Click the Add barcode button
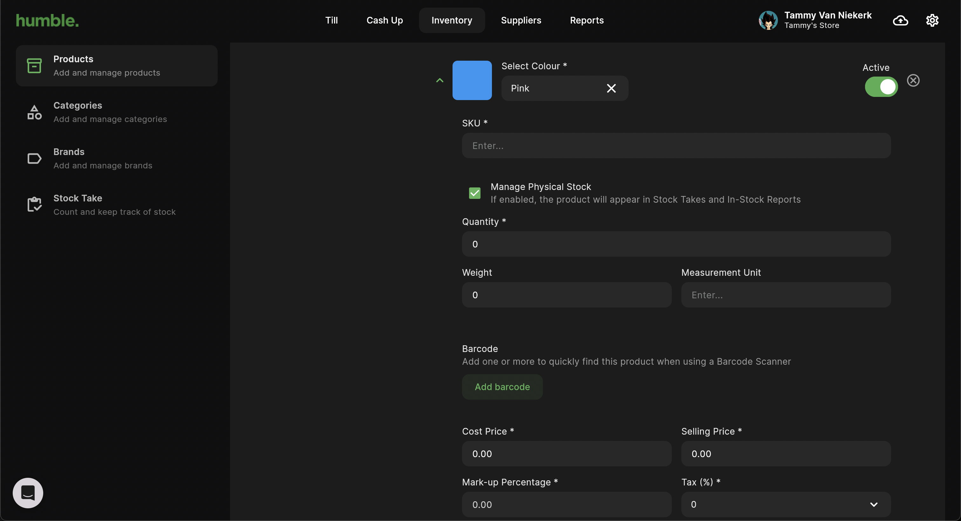This screenshot has height=521, width=961. tap(502, 387)
